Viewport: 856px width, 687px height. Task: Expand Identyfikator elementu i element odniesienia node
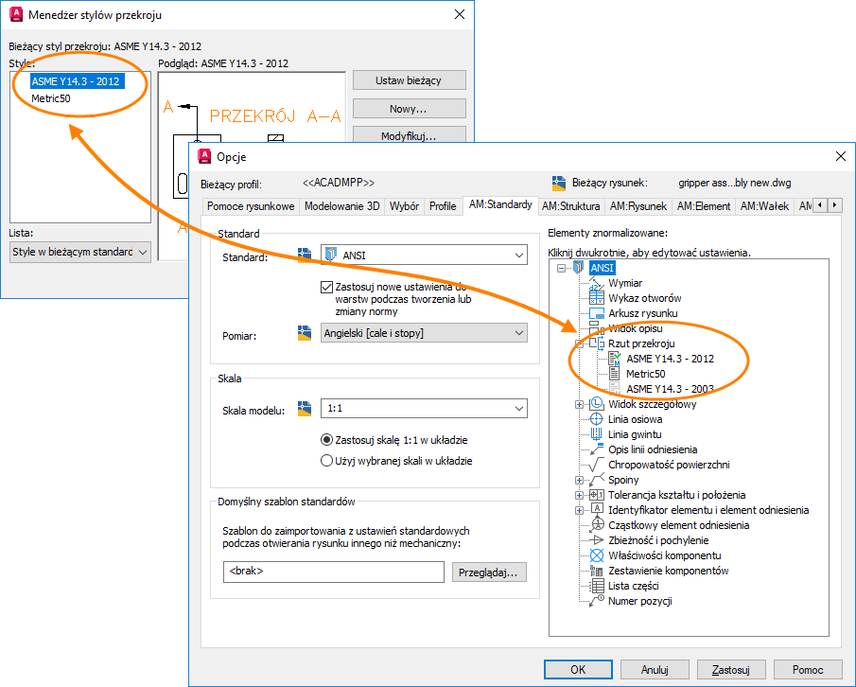(579, 510)
